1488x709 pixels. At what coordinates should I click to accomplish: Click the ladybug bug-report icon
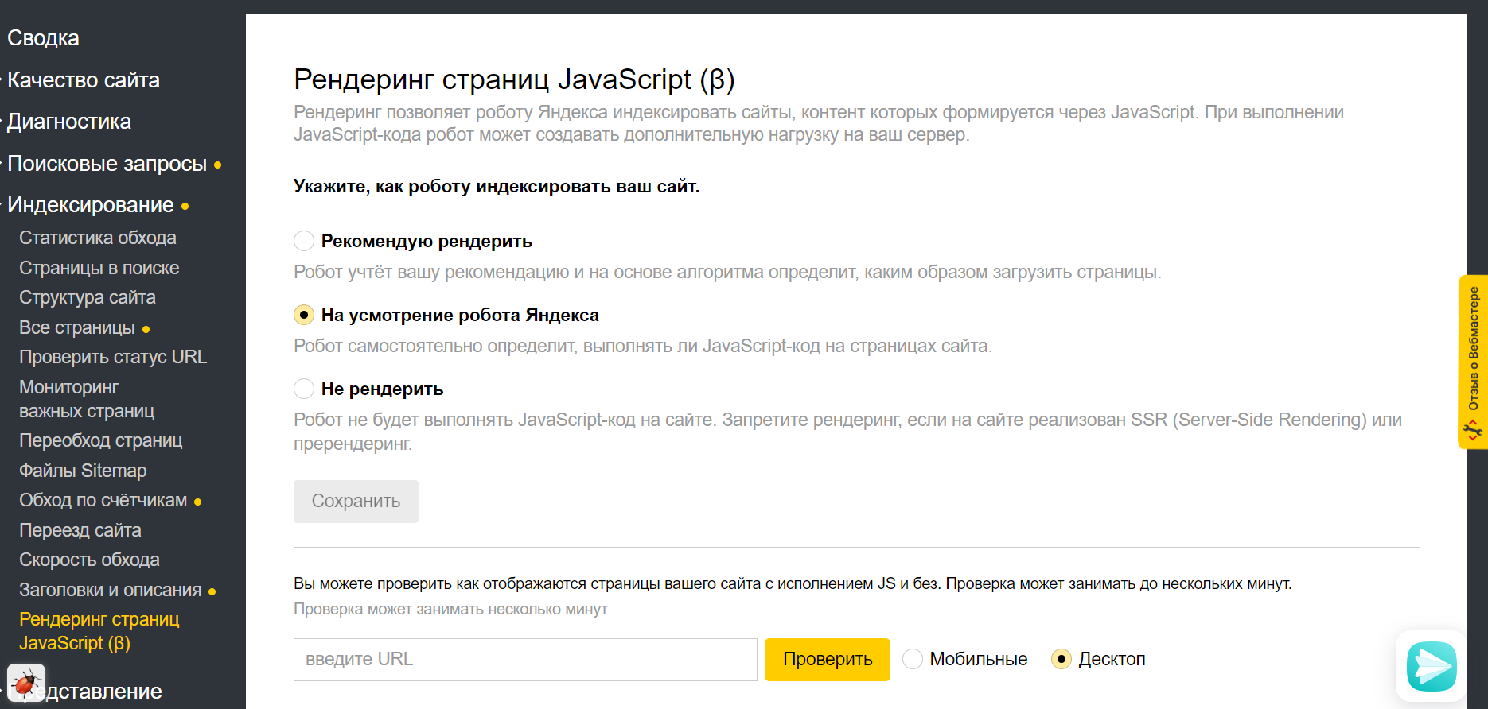coord(25,683)
